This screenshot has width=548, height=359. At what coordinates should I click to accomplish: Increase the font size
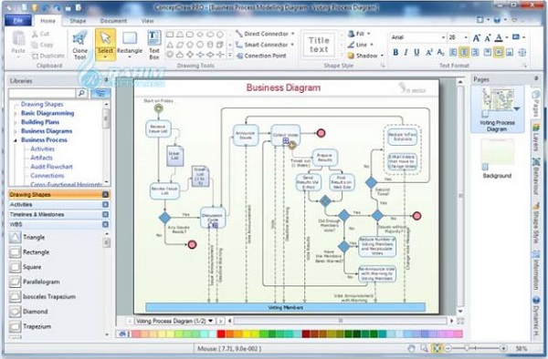pyautogui.click(x=477, y=37)
